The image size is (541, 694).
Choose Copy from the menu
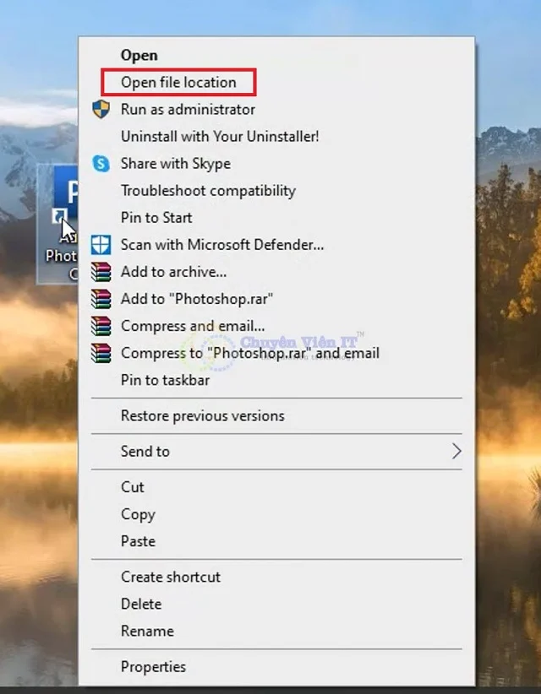pyautogui.click(x=139, y=515)
